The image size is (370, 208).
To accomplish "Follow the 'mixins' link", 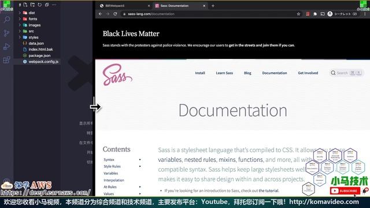I will pos(227,159).
